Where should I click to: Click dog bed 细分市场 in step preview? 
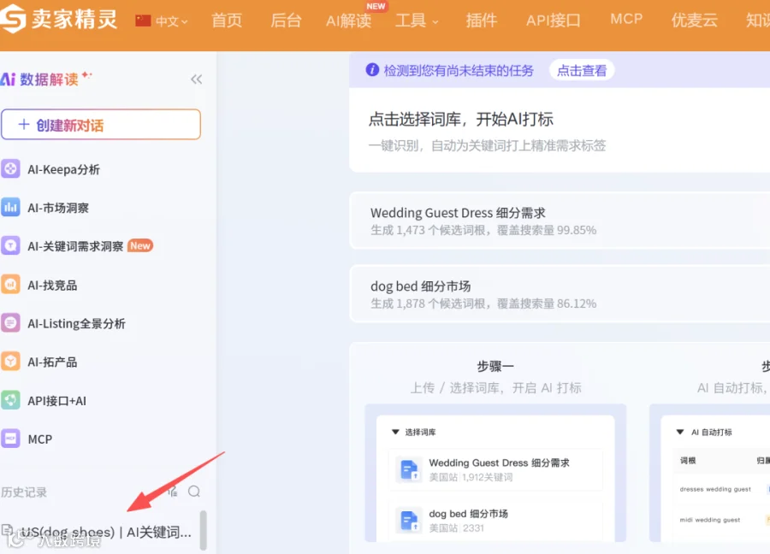click(x=469, y=514)
